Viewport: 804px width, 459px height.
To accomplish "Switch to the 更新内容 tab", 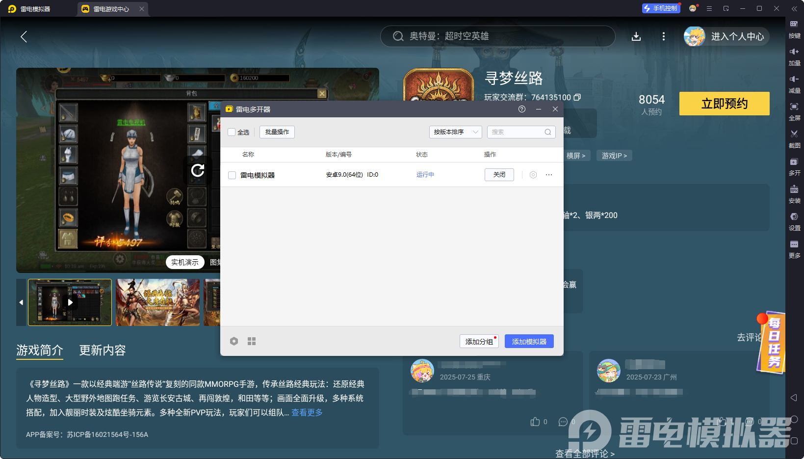I will point(103,350).
